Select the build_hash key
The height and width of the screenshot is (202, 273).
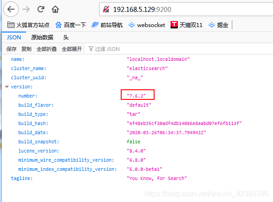pyautogui.click(x=33, y=123)
